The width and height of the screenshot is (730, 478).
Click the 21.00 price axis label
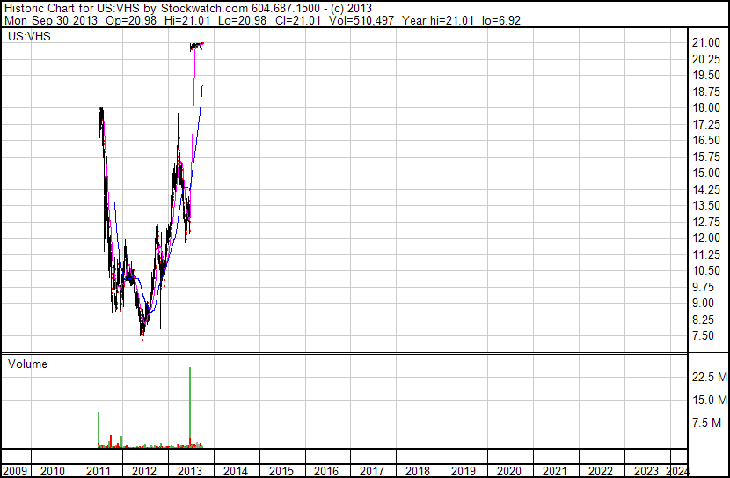tap(706, 43)
